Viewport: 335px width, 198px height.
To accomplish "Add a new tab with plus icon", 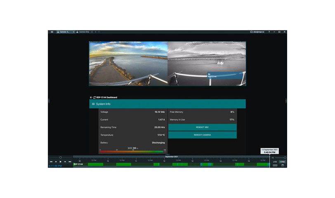I will click(95, 32).
